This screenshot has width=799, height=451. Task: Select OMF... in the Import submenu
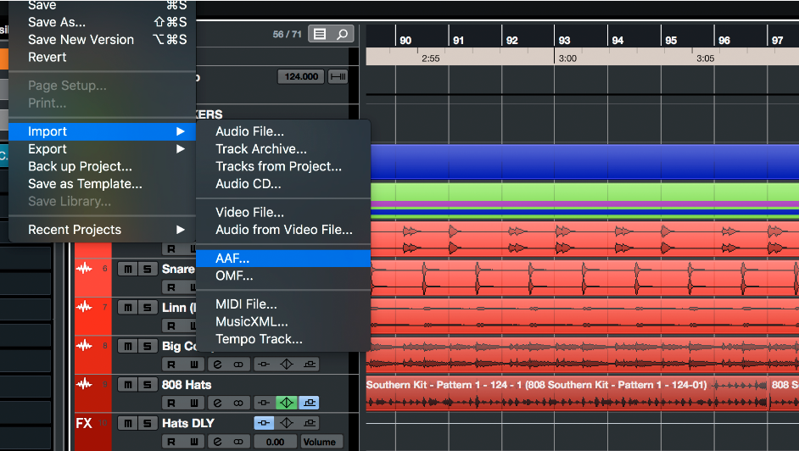point(283,276)
